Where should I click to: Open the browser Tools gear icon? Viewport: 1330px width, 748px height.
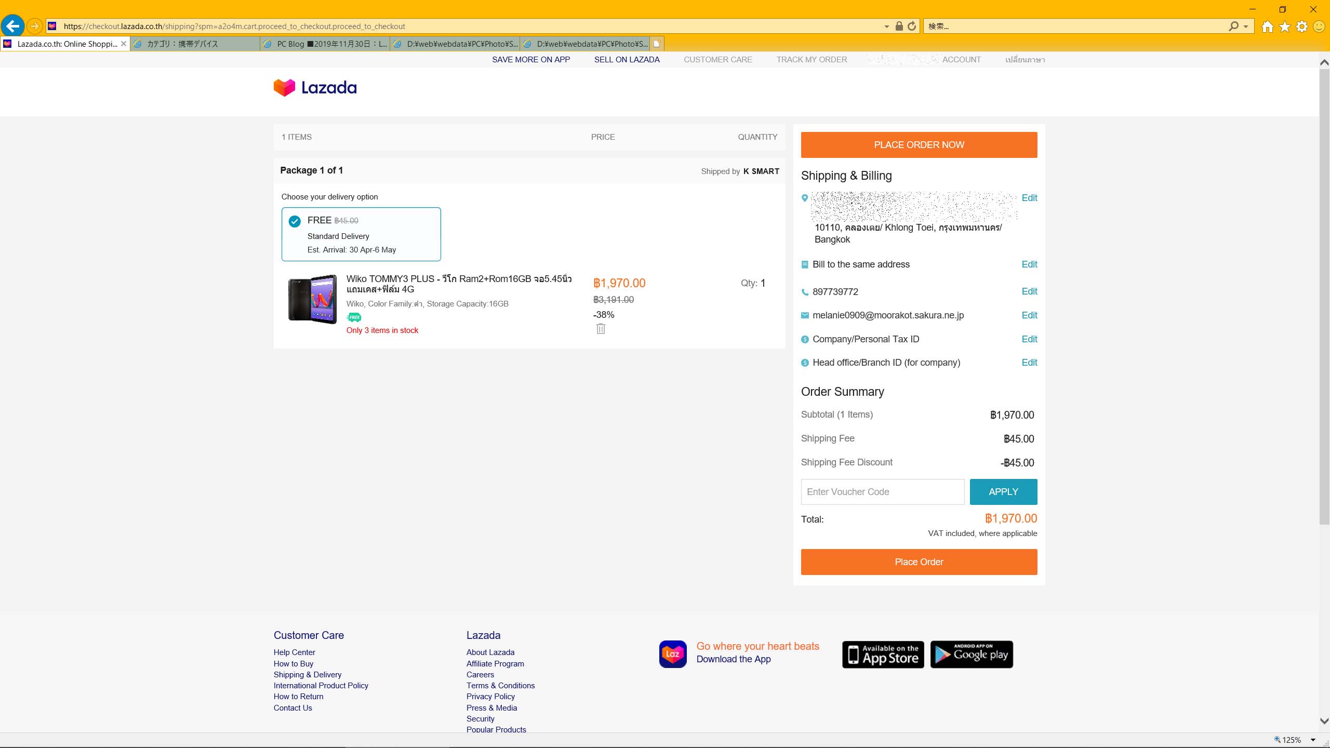[x=1302, y=26]
